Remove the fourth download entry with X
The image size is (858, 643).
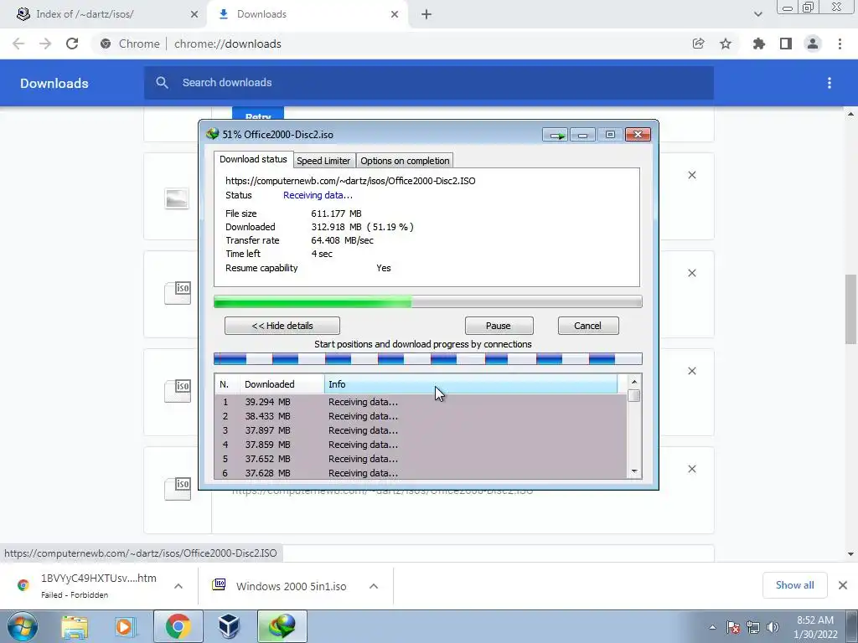(x=692, y=469)
